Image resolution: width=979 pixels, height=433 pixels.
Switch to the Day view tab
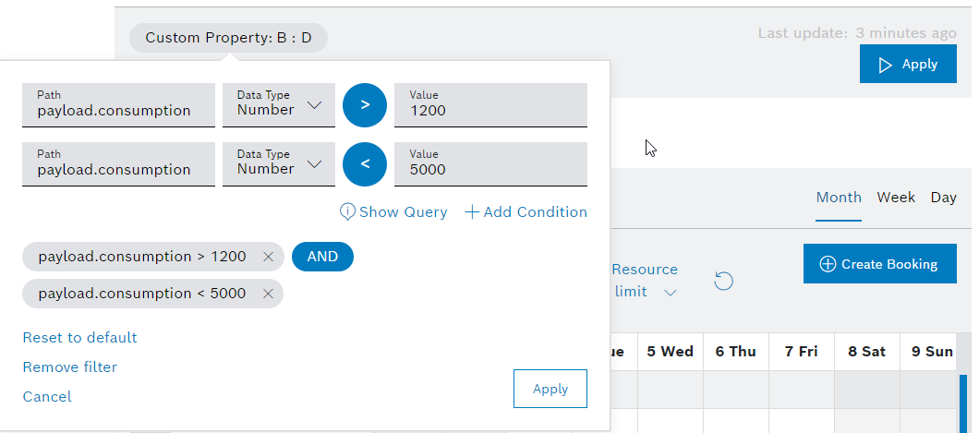pyautogui.click(x=943, y=198)
